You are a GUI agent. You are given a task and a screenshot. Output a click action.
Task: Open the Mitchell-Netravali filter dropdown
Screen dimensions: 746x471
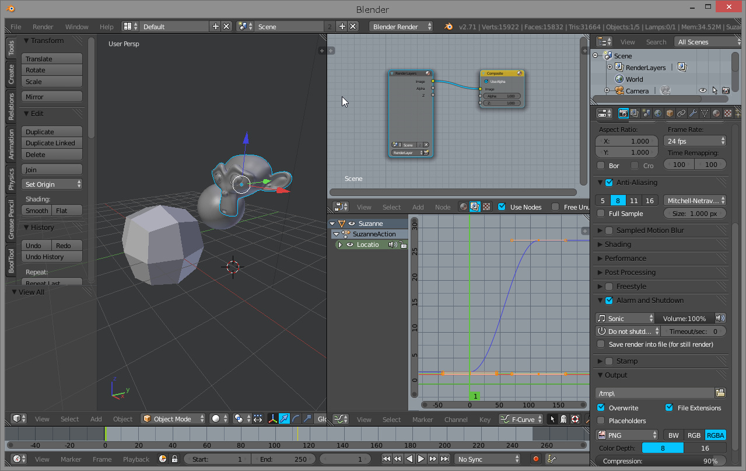tap(695, 200)
